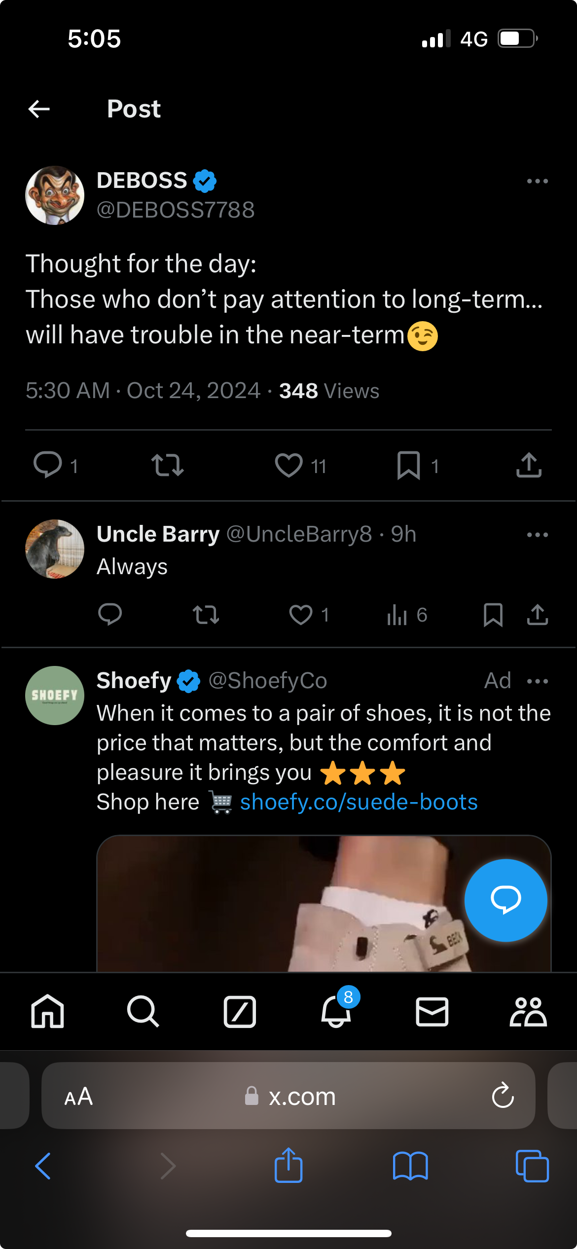The image size is (577, 1249).
Task: Expand the Shoefy ad options menu
Action: pyautogui.click(x=537, y=681)
